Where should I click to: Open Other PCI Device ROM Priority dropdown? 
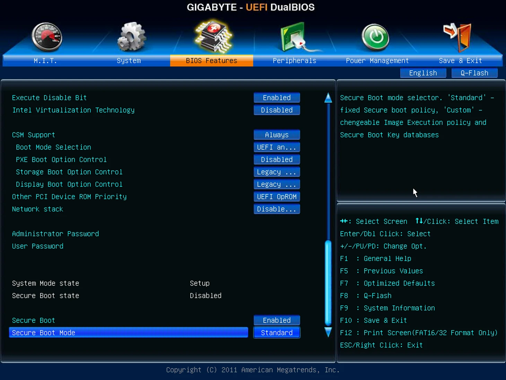click(277, 197)
